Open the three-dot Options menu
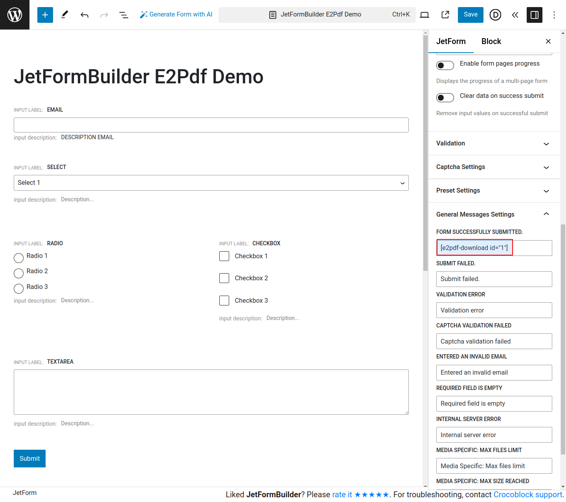 (554, 15)
